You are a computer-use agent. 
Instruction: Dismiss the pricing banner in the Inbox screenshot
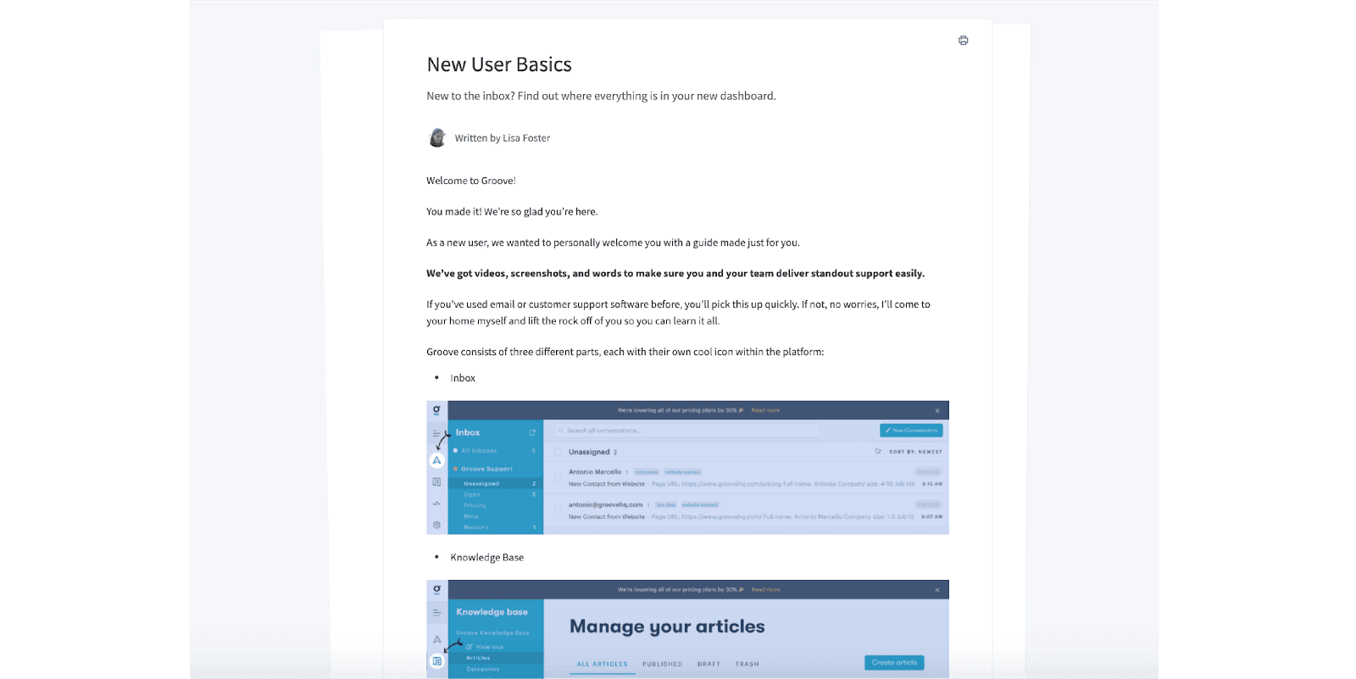click(937, 410)
